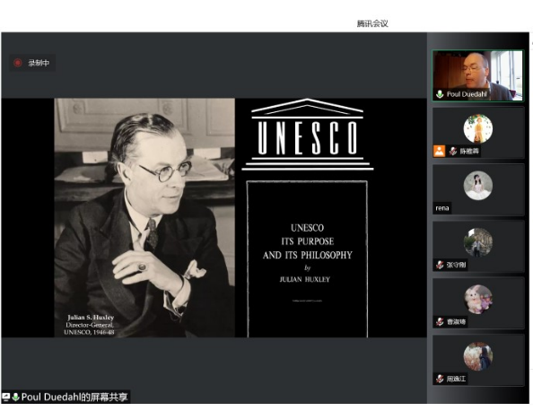Viewport: 533px width, 420px height.
Task: Click the Julian Huxley photo on slide
Action: 144,218
